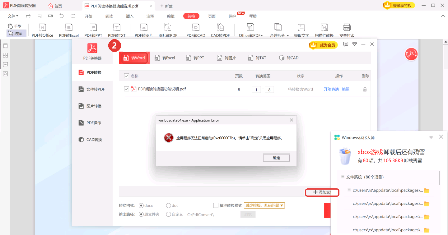Open the PDF转Office tool

point(42,30)
